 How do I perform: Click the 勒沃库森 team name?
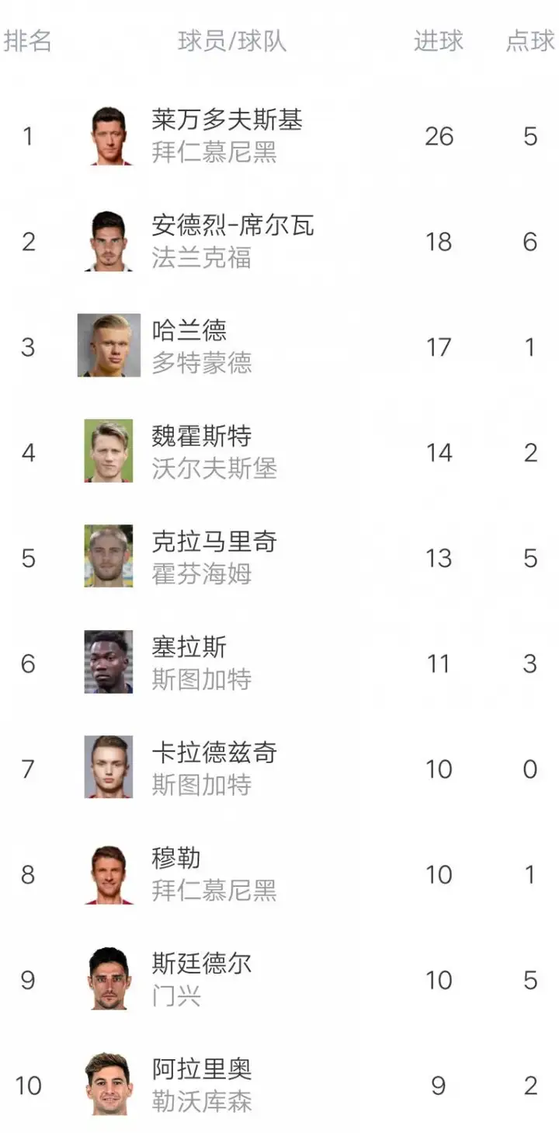(x=202, y=1101)
